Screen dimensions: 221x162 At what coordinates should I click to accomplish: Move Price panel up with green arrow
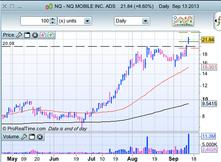pyautogui.click(x=51, y=35)
